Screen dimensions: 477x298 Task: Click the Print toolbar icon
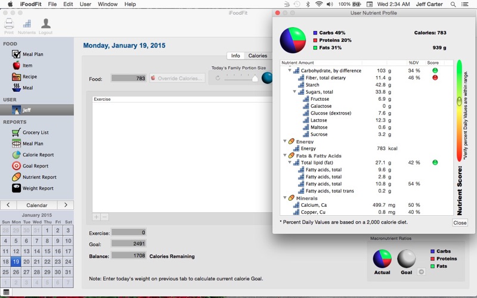9,26
